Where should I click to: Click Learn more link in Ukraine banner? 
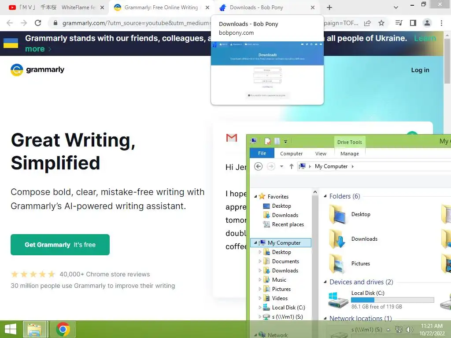pyautogui.click(x=35, y=49)
